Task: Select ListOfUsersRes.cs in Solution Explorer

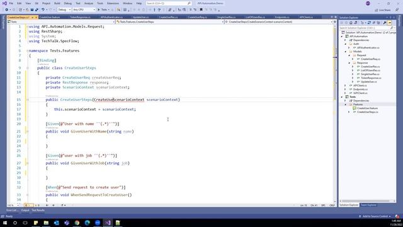Action: point(370,70)
